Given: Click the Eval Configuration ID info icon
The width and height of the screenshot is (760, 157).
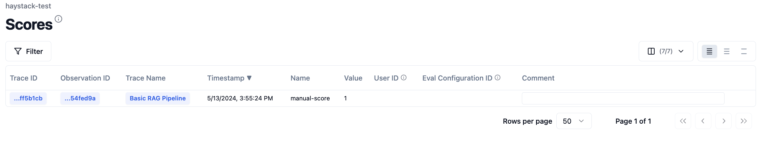Looking at the screenshot, I should coord(498,78).
